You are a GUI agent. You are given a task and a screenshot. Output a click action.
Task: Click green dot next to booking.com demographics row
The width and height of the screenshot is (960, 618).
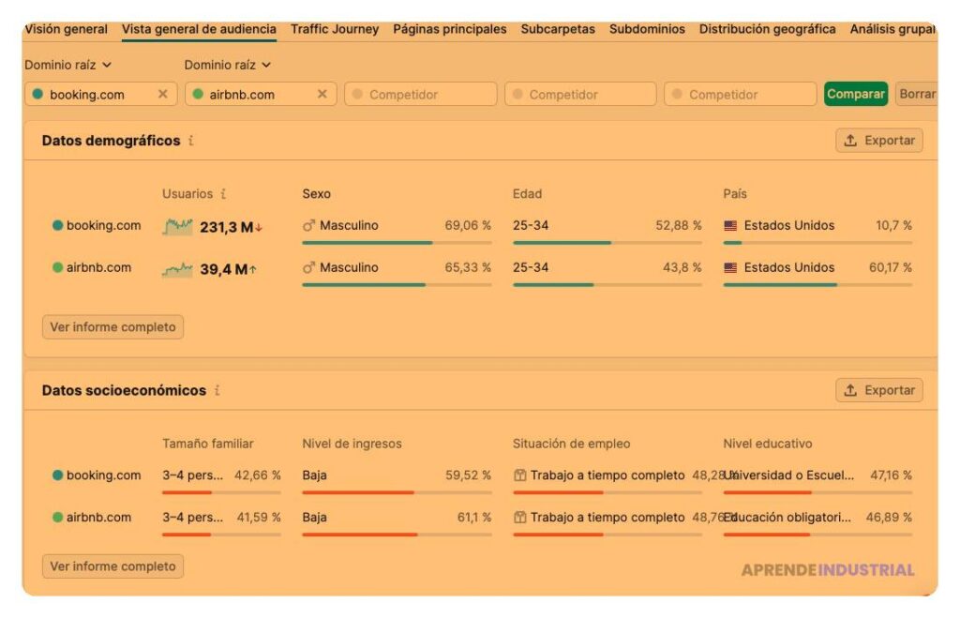[57, 225]
